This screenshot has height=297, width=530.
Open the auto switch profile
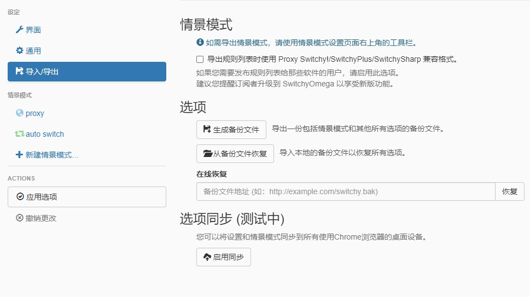pyautogui.click(x=44, y=134)
